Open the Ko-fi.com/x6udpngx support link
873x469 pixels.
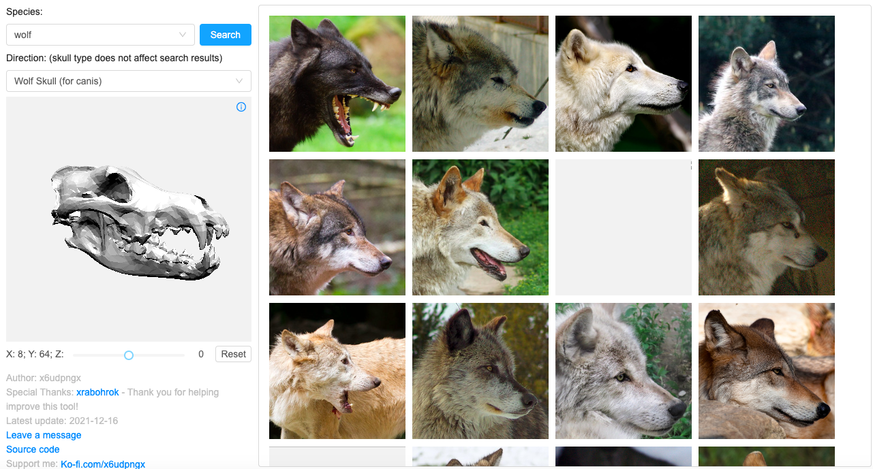click(x=103, y=464)
